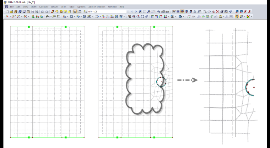The height and width of the screenshot is (148, 270).
Task: Click the Print icon in toolbar
Action: (x=33, y=11)
